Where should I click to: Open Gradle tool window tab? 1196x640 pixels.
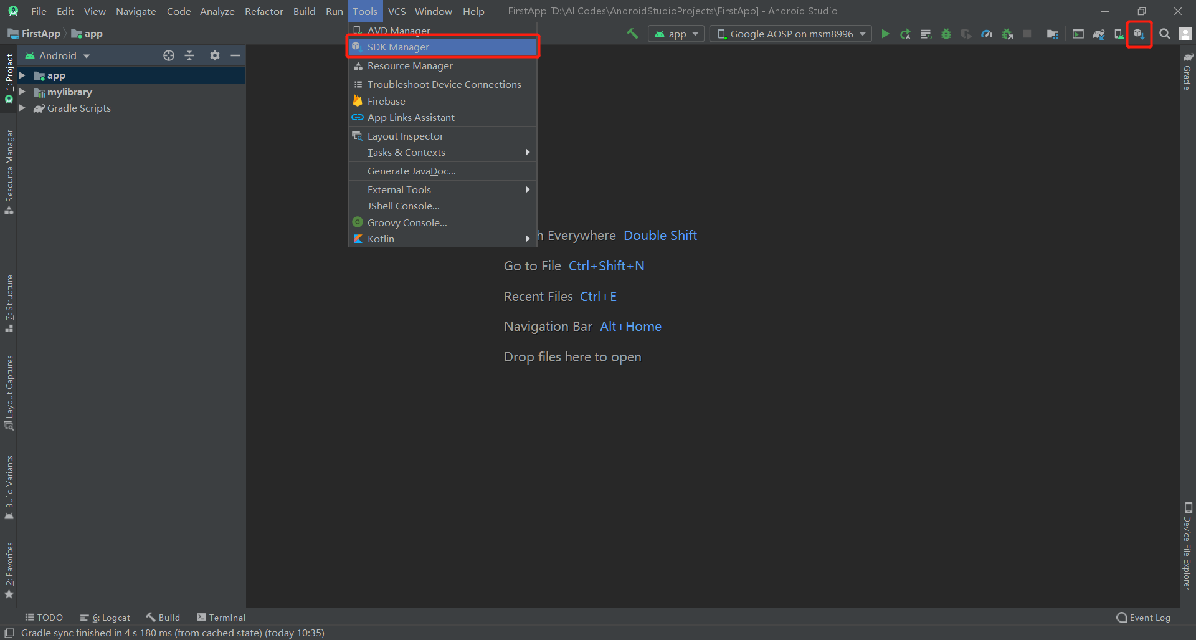1187,71
